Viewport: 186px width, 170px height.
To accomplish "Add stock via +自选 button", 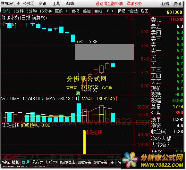I will [x=133, y=11].
